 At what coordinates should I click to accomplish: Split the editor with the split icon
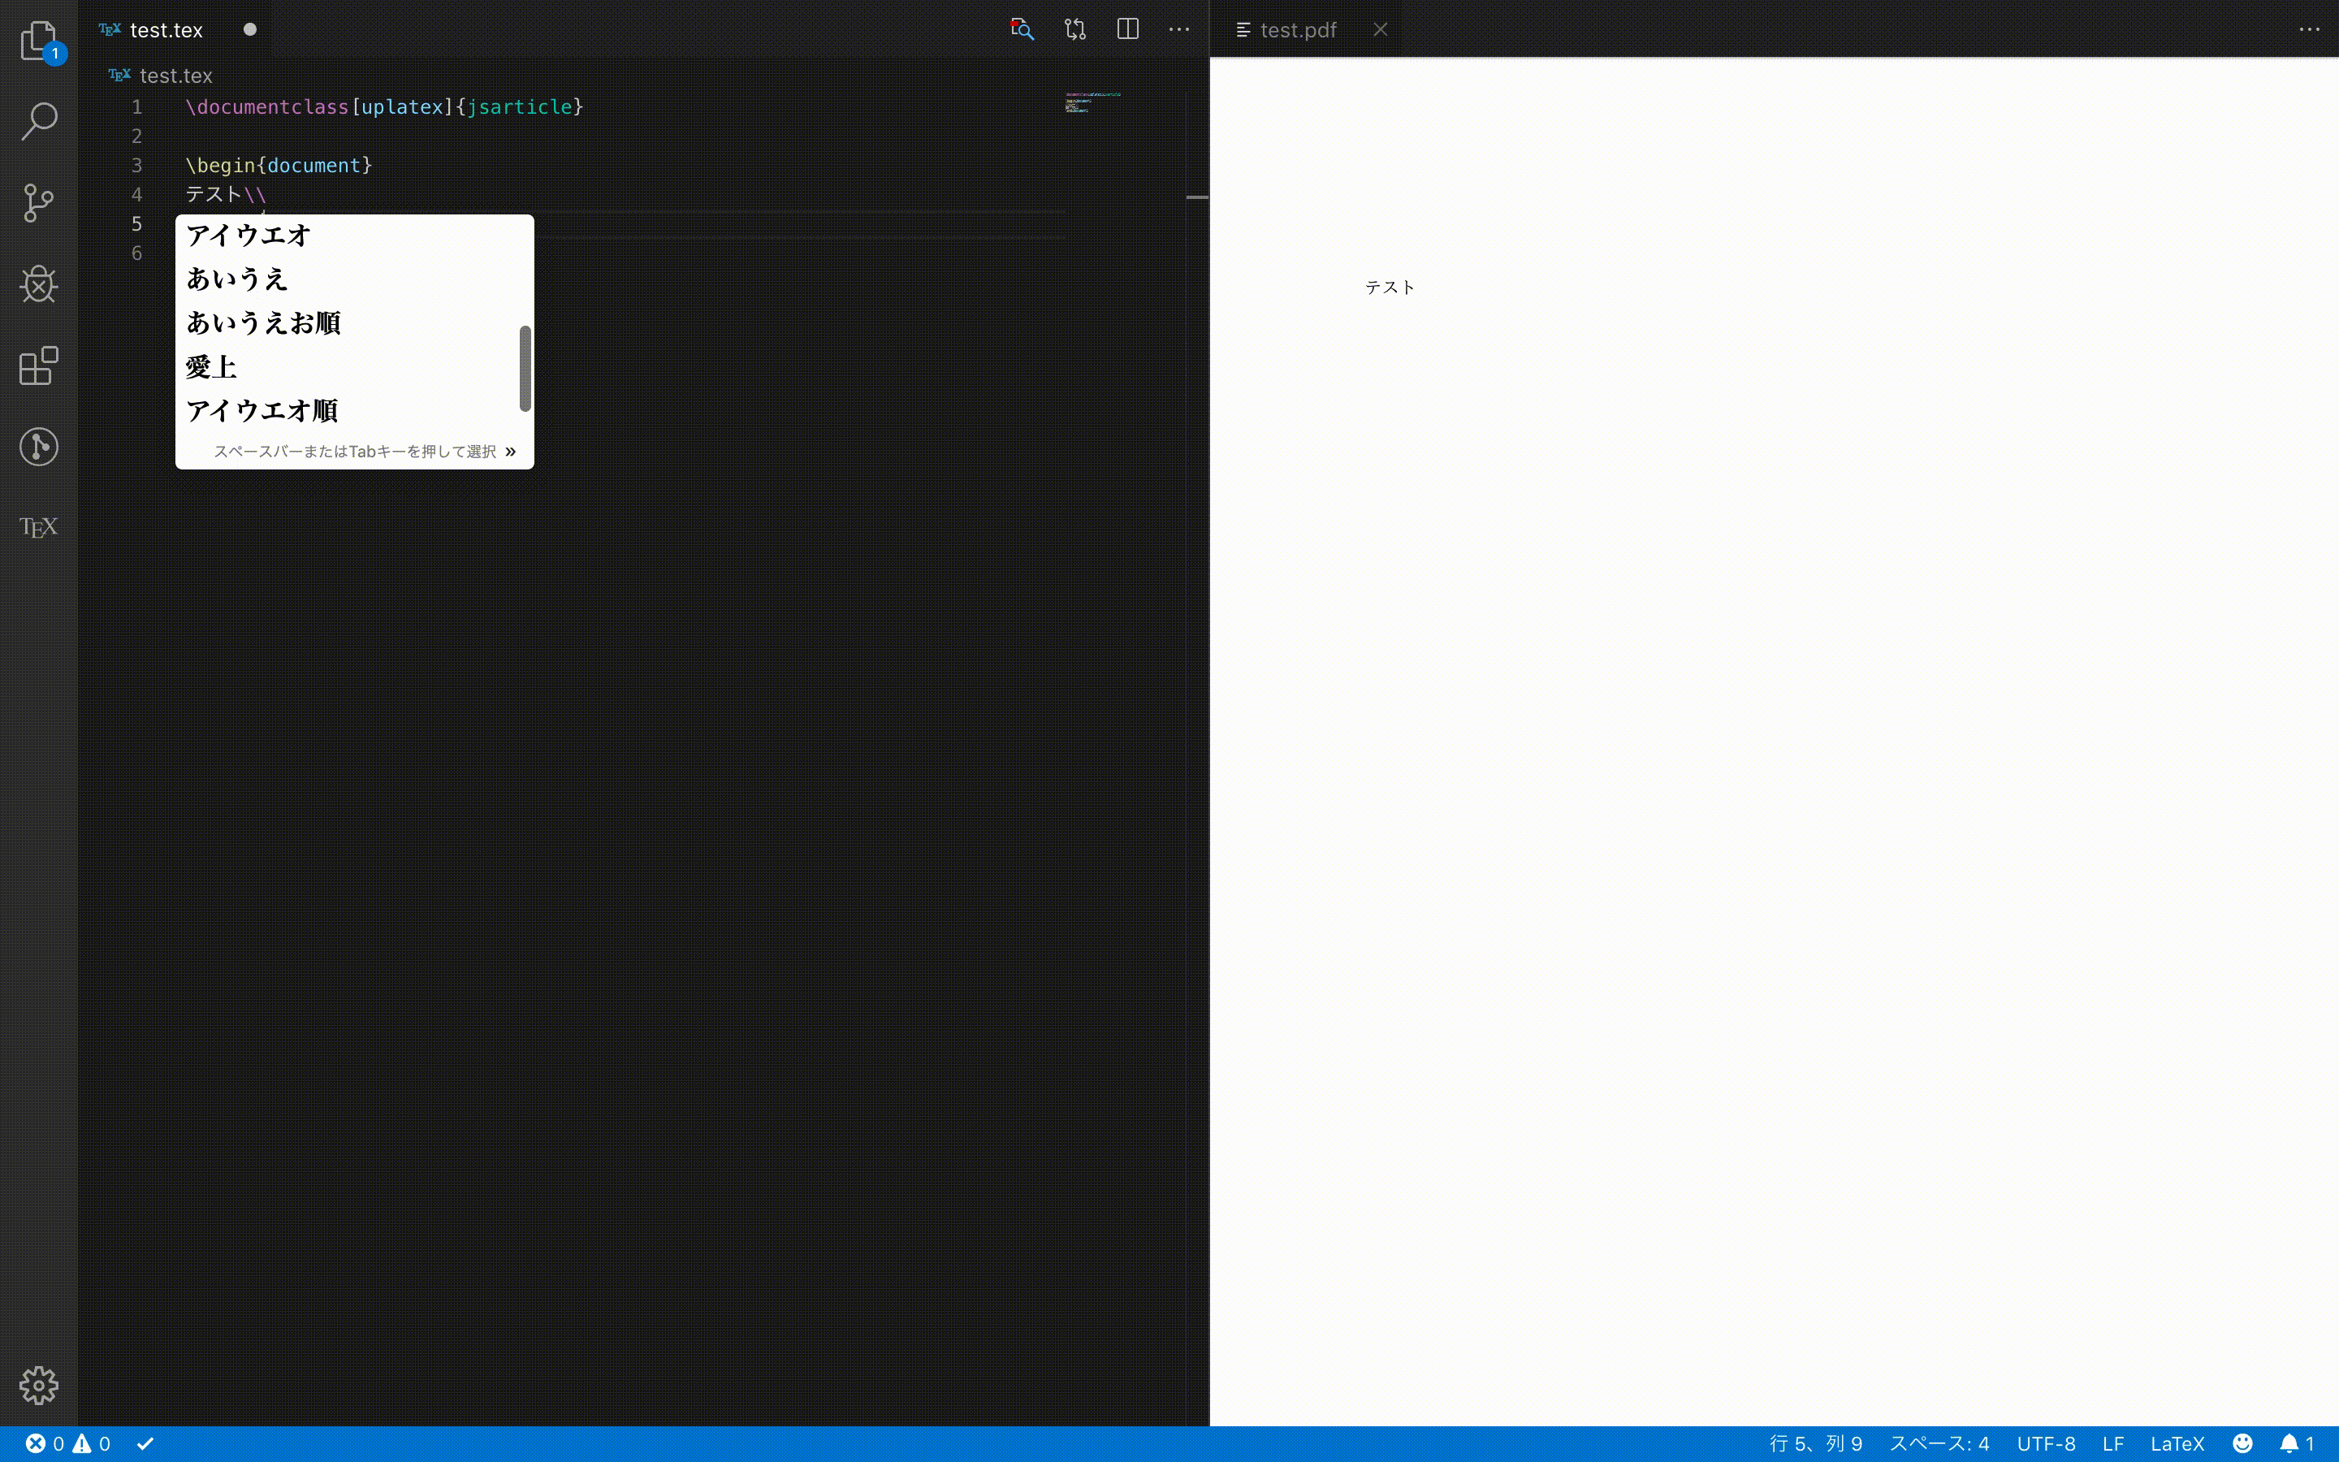click(1127, 29)
